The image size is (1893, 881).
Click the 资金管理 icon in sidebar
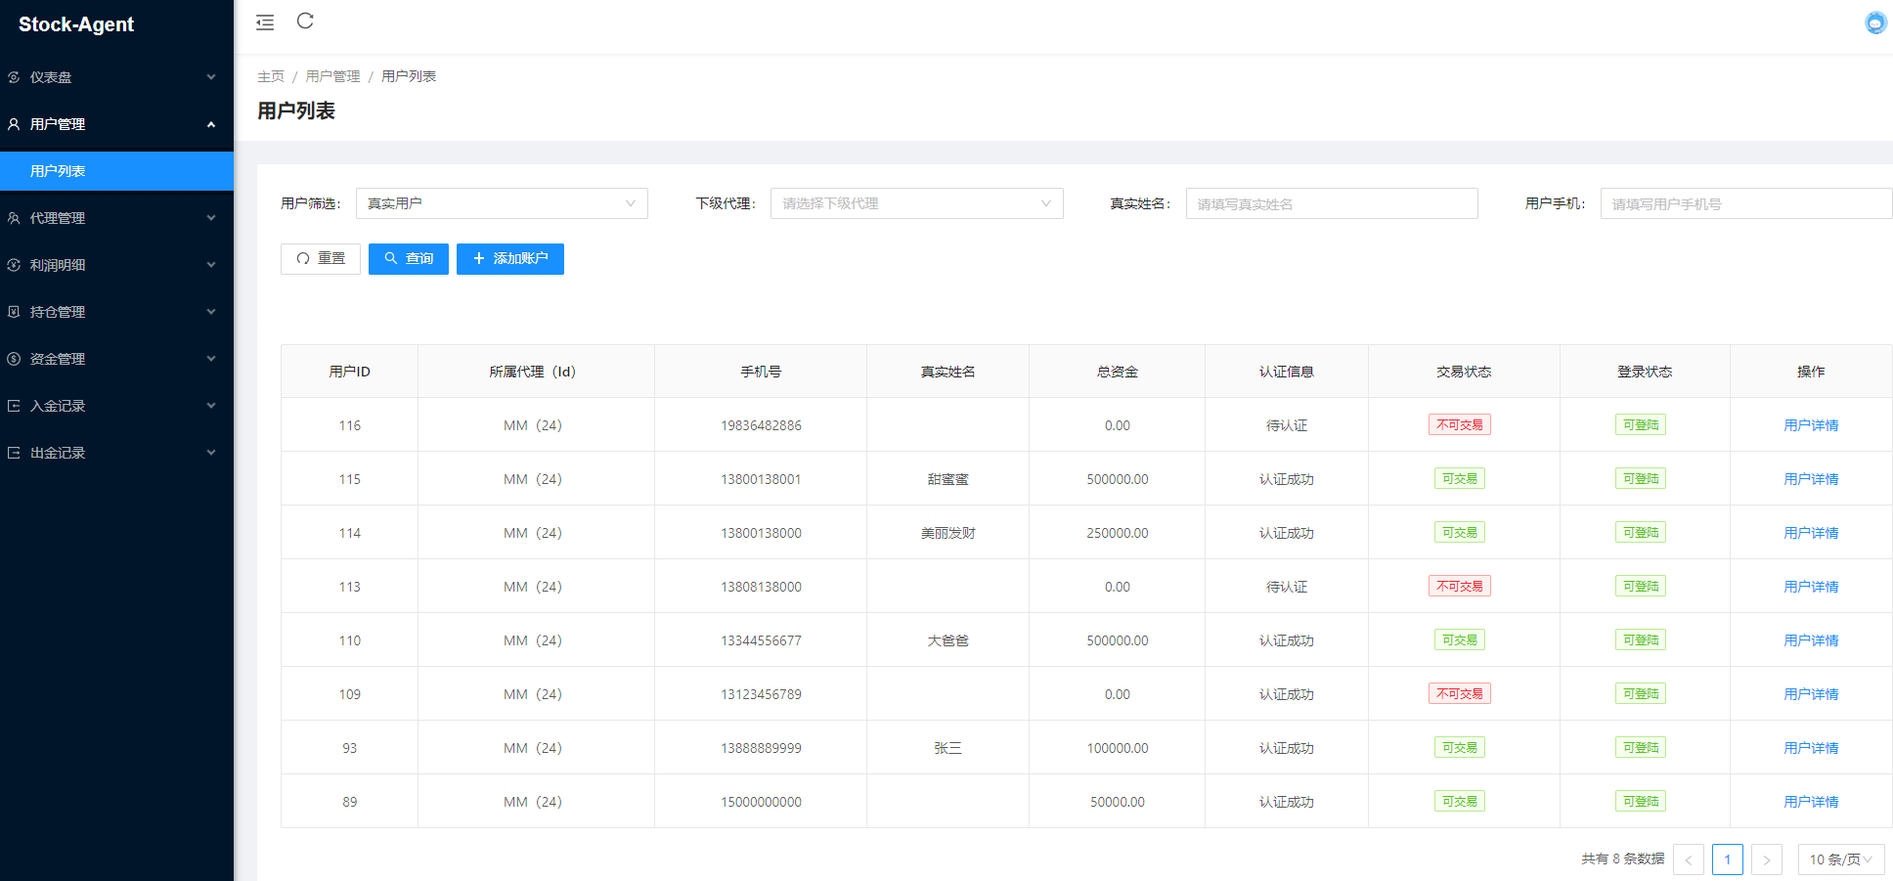coord(14,359)
